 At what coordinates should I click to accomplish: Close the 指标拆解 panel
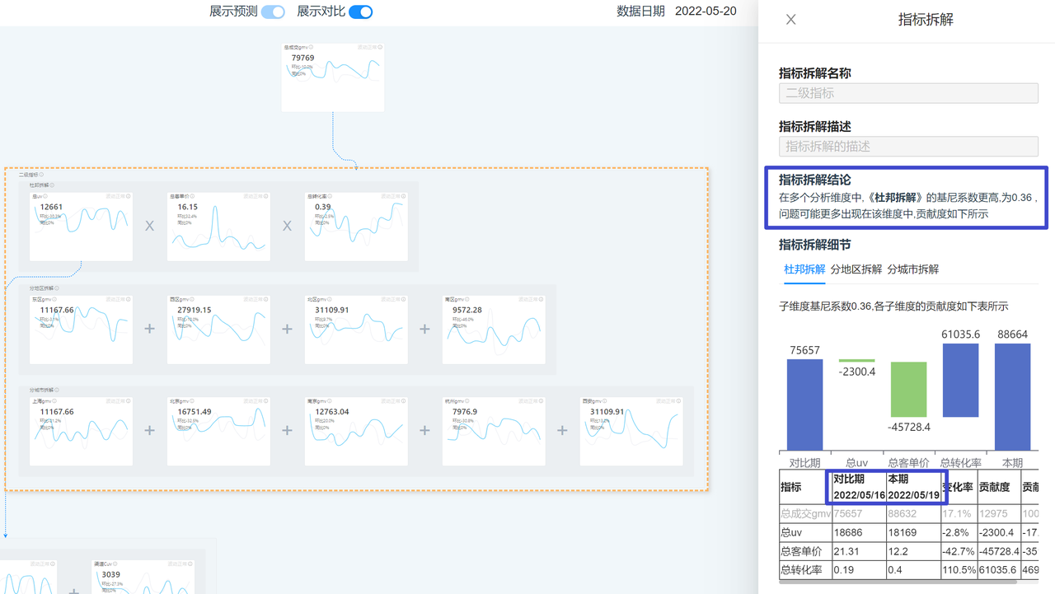pyautogui.click(x=790, y=20)
